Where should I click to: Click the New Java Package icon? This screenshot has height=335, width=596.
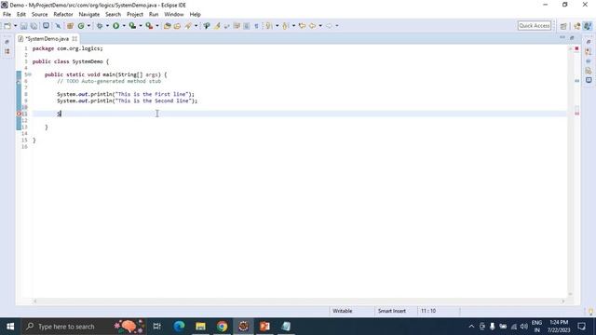pos(70,26)
